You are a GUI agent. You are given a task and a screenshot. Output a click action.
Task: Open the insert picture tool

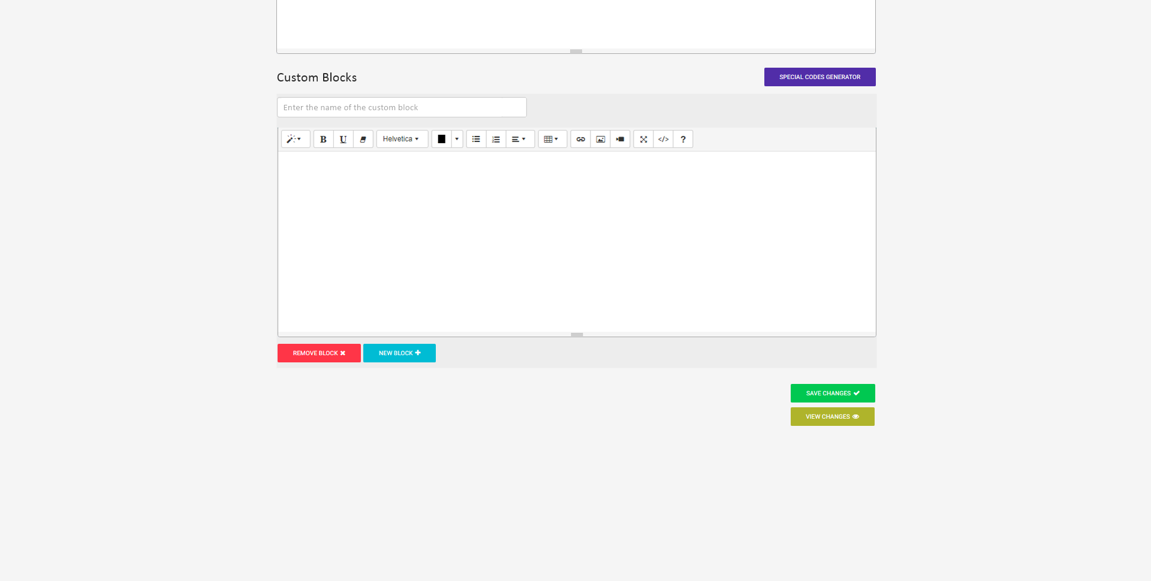coord(600,139)
